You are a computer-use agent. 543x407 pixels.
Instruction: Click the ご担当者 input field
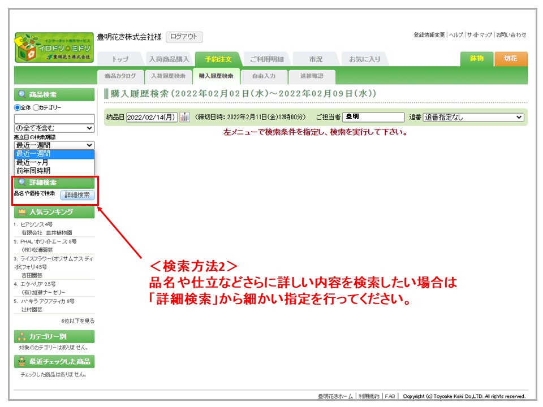click(373, 117)
